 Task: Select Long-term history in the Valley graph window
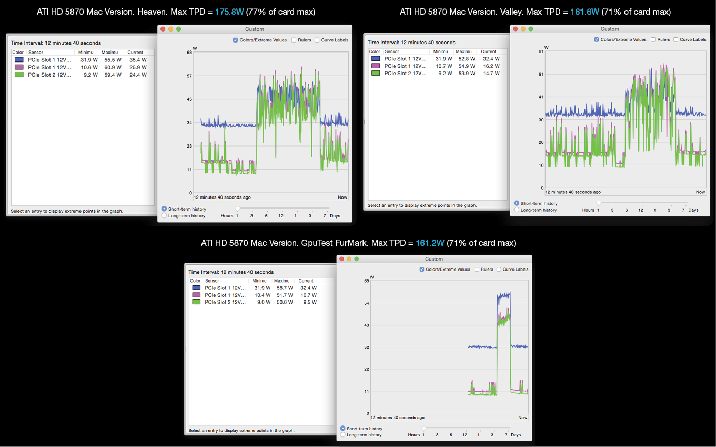(517, 210)
